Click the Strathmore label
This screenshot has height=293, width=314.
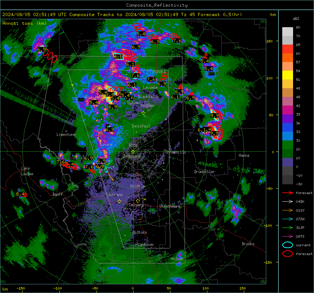[x=170, y=206]
